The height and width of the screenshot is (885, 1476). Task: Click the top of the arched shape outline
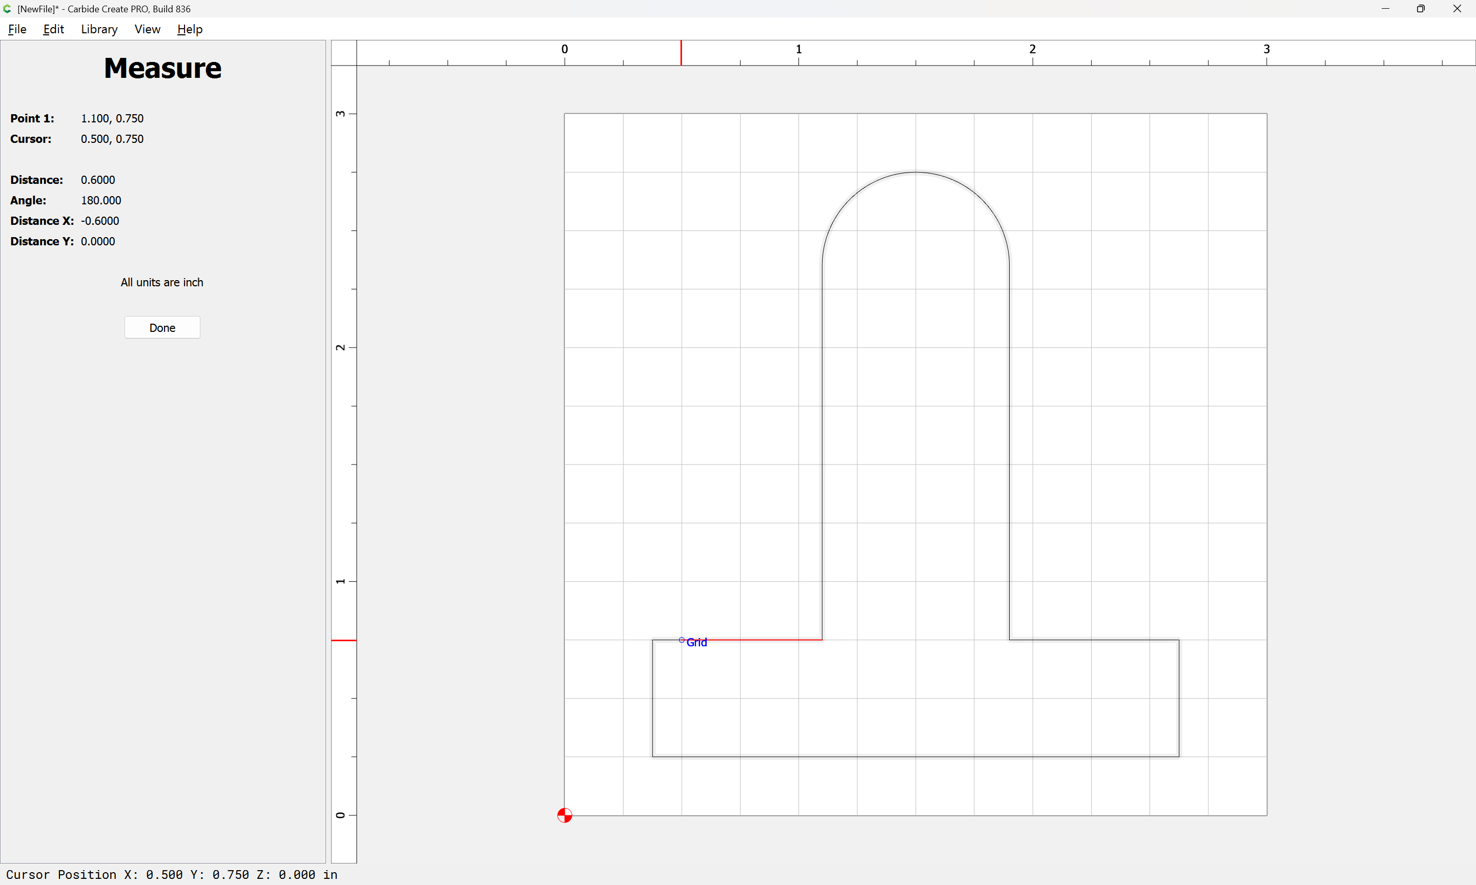pyautogui.click(x=916, y=173)
